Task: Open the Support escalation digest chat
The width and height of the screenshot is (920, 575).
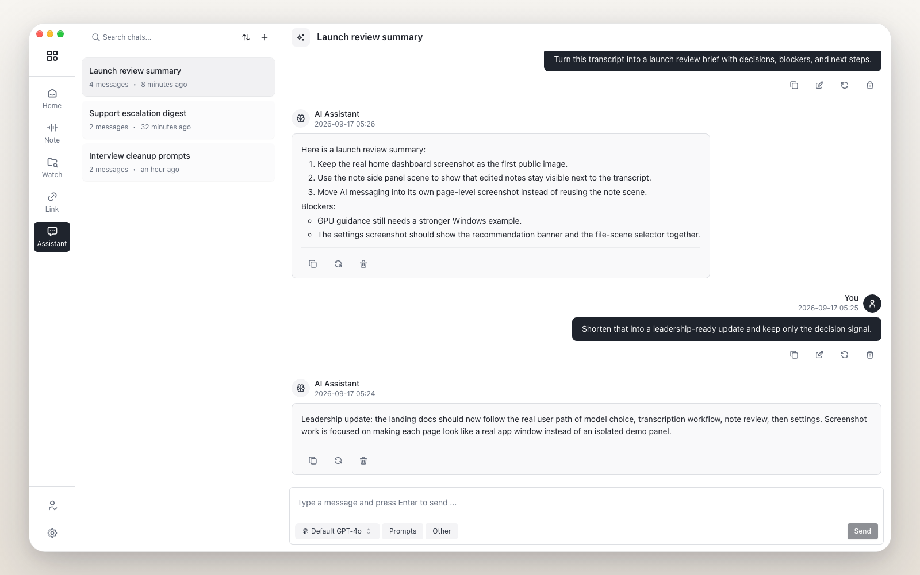Action: pos(178,120)
